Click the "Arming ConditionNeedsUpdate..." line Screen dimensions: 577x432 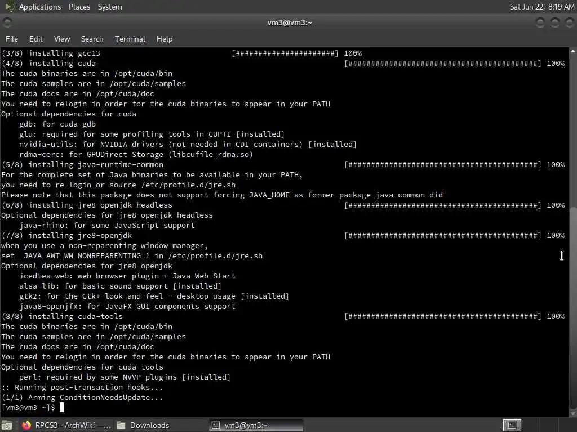82,398
